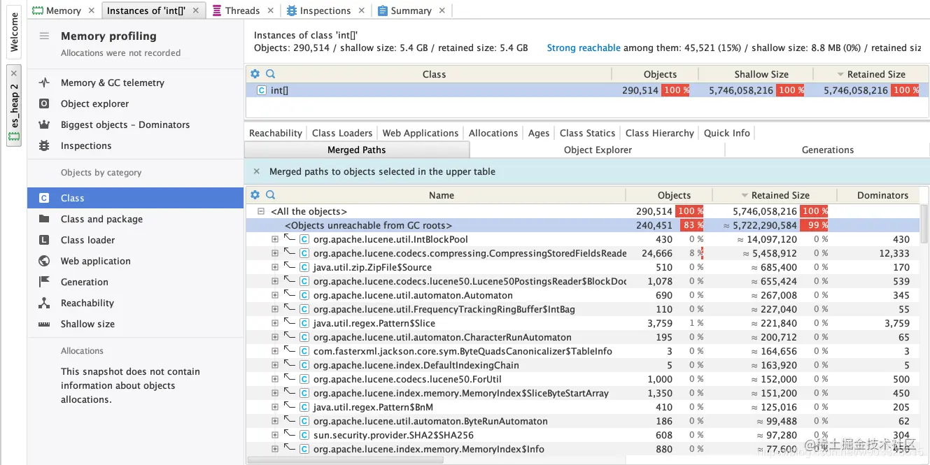This screenshot has width=930, height=465.
Task: Click the Strong reachable link
Action: click(584, 48)
